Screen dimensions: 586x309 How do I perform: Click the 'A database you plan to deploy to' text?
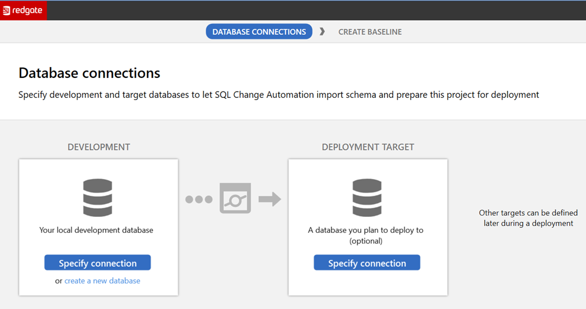[x=366, y=230]
